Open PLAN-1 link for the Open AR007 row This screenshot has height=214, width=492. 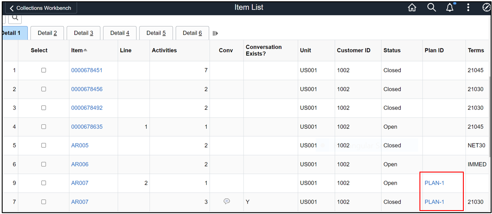coord(434,183)
